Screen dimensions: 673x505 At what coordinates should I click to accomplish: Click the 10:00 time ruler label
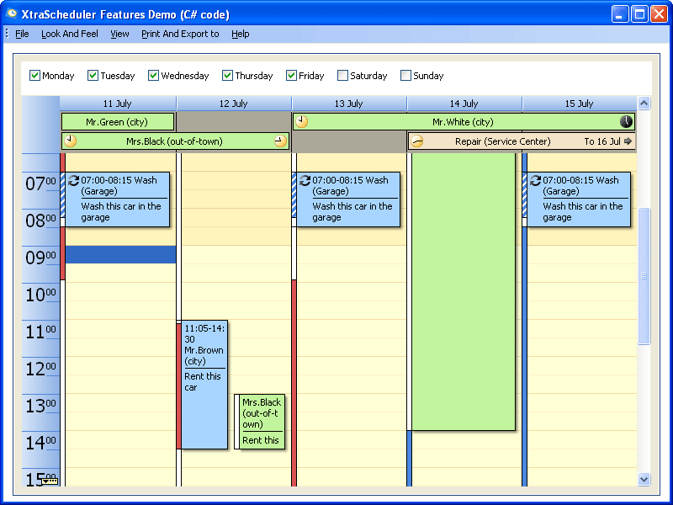[40, 295]
